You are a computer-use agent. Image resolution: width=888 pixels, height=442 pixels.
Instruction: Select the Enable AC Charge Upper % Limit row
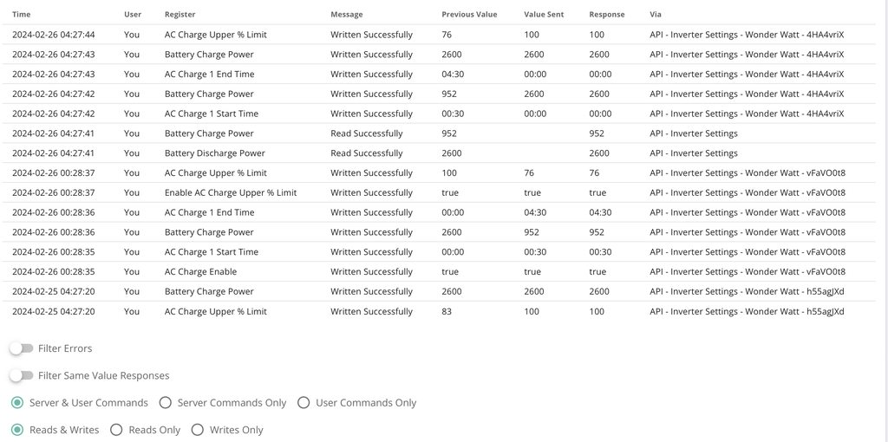click(231, 193)
